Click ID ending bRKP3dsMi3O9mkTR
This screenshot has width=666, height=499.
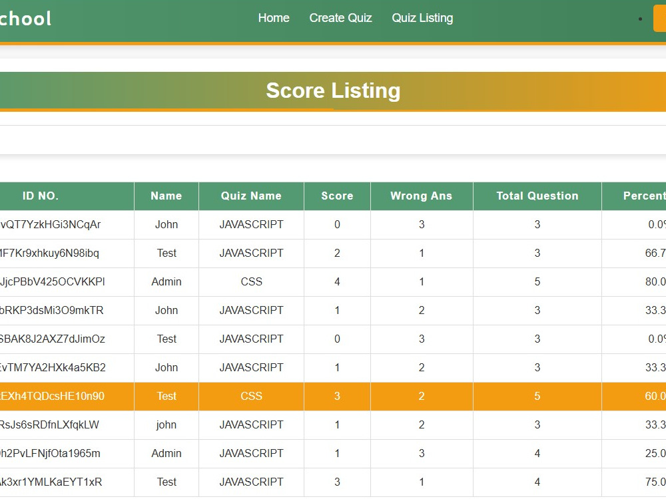[x=51, y=311]
